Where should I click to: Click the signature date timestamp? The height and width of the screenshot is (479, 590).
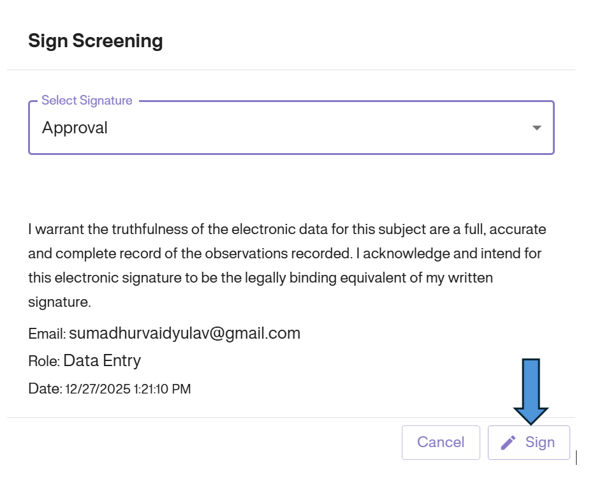[x=128, y=388]
